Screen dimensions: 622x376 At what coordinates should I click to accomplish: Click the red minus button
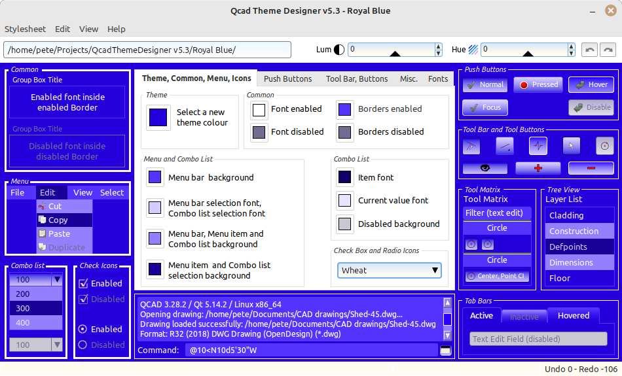591,168
